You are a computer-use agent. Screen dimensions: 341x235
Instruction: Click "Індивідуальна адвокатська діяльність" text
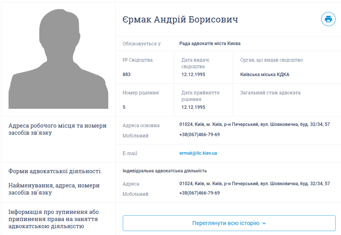coord(165,171)
